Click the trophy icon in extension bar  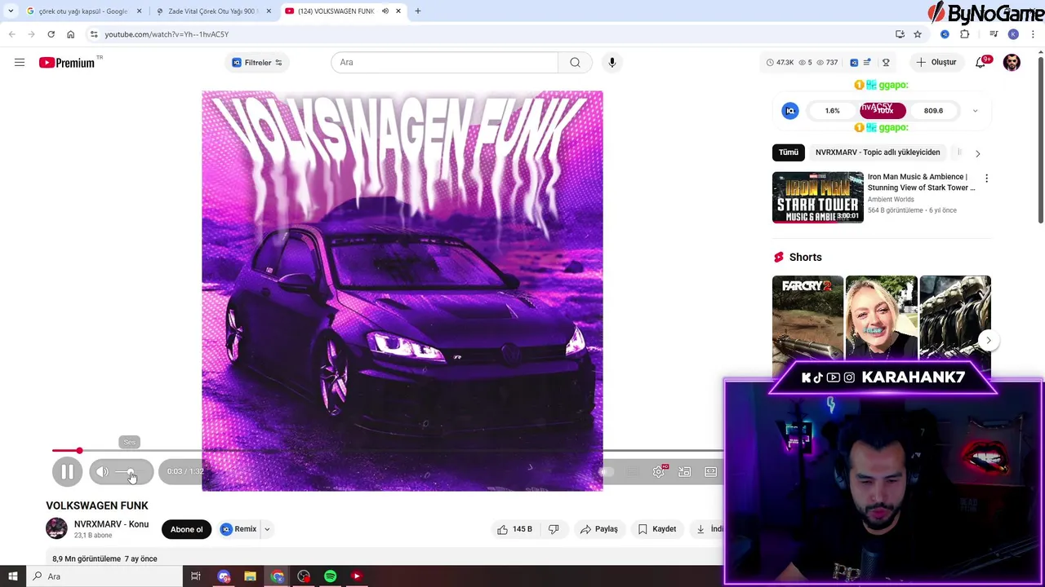click(x=886, y=63)
